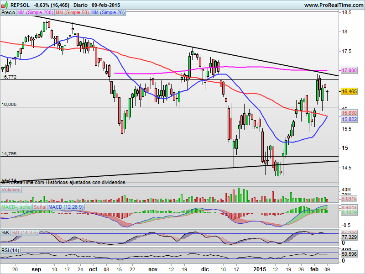Click the blue 15,822 moving average tag
The width and height of the screenshot is (365, 274).
click(x=349, y=119)
